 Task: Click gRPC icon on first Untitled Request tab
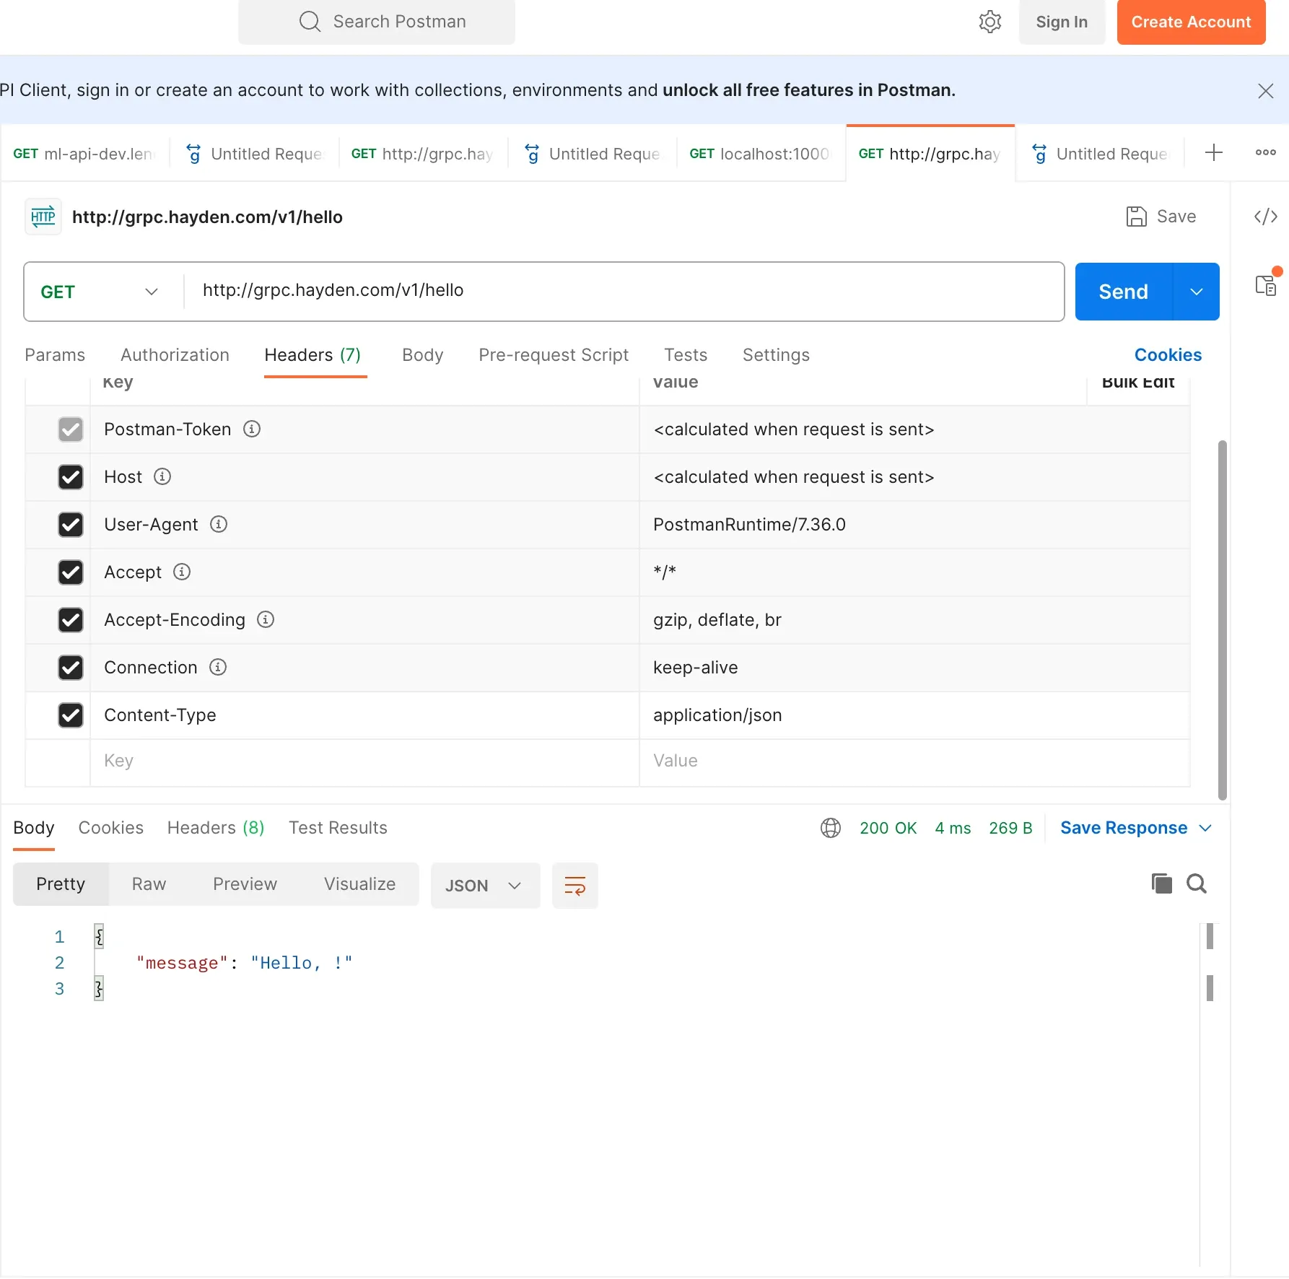[x=193, y=154]
